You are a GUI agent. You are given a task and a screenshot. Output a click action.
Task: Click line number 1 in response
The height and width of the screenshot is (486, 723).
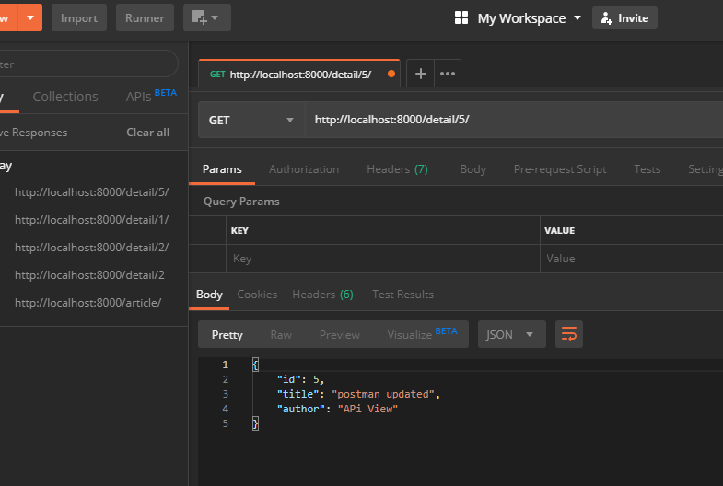coord(225,364)
